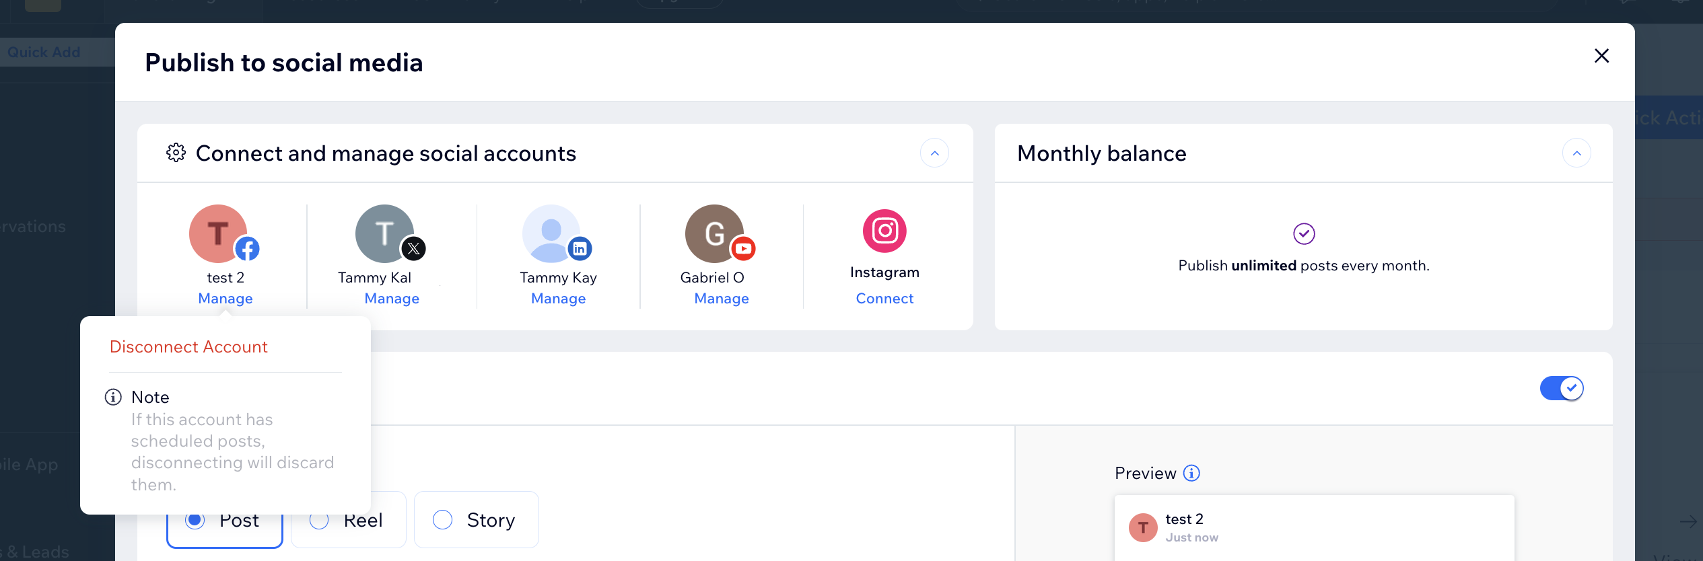1703x561 pixels.
Task: Select the Story radio option
Action: click(x=476, y=520)
